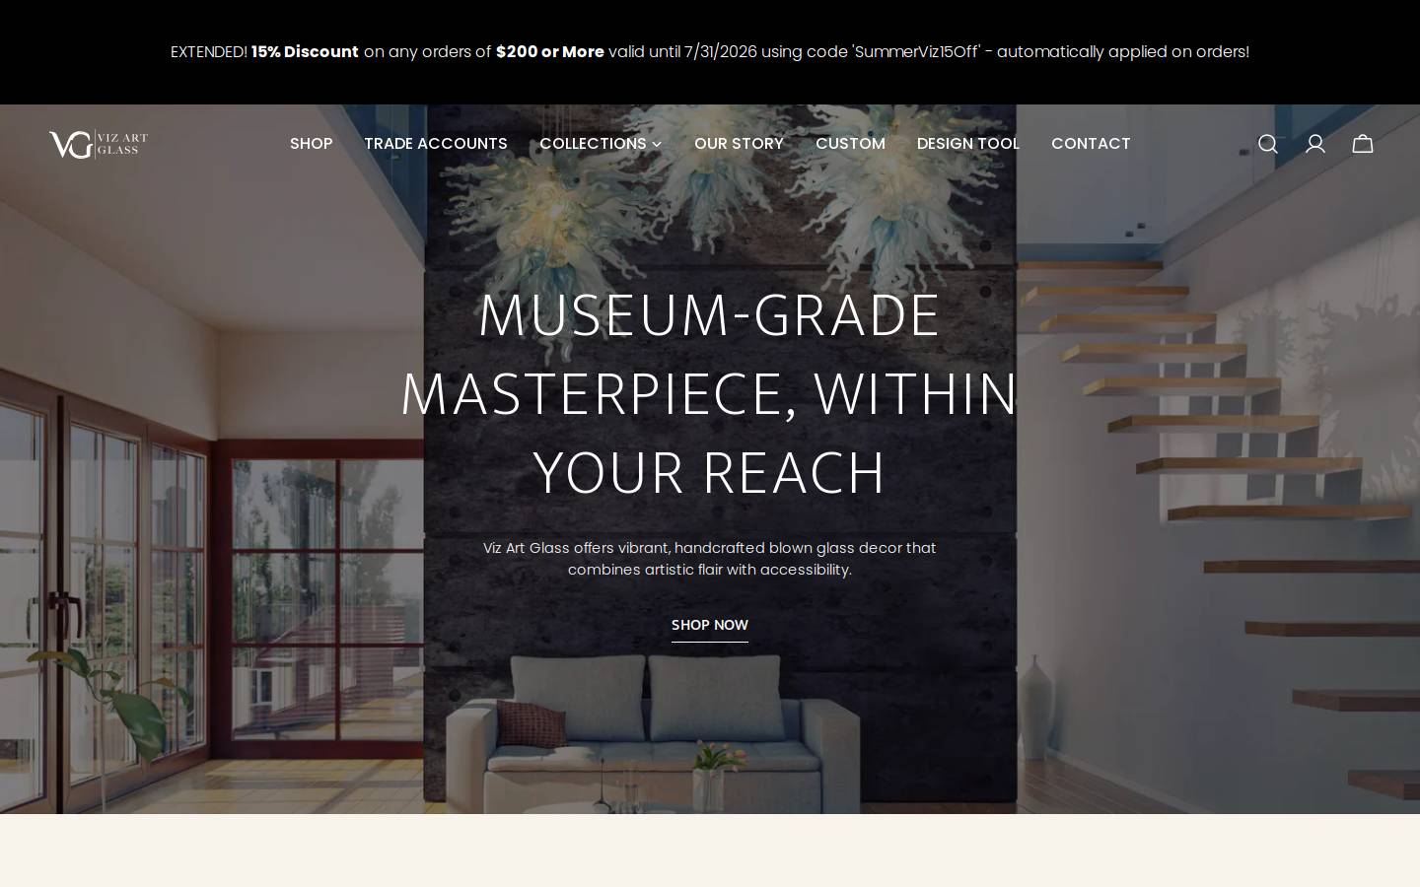1420x887 pixels.
Task: Click the 15% Discount announcement text
Action: click(305, 52)
